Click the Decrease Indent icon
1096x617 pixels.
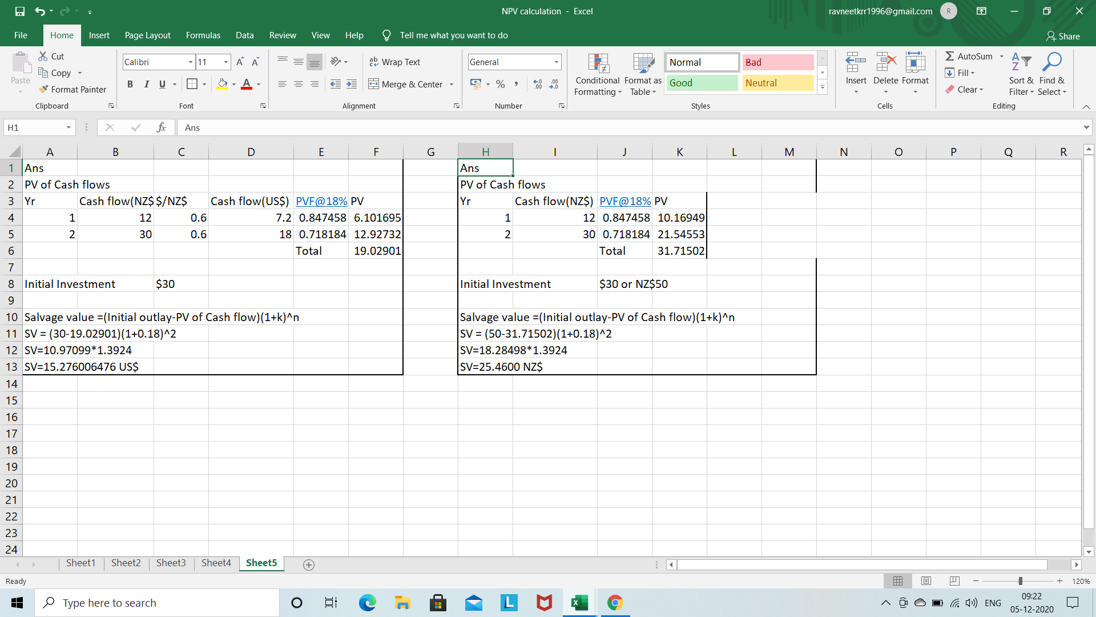point(336,84)
